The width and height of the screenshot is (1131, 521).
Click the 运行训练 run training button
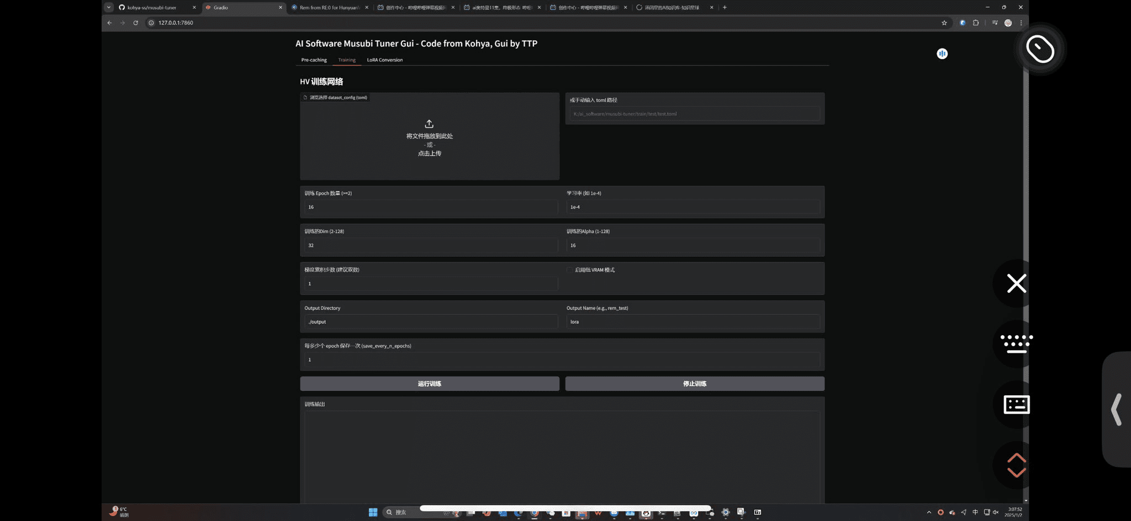(x=430, y=384)
